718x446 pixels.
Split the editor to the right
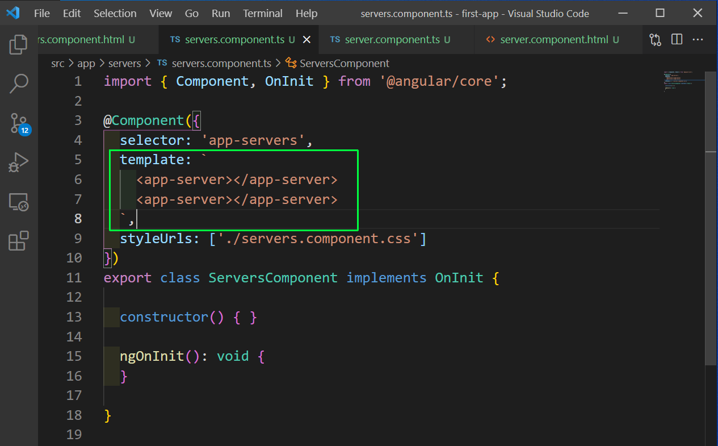[677, 40]
